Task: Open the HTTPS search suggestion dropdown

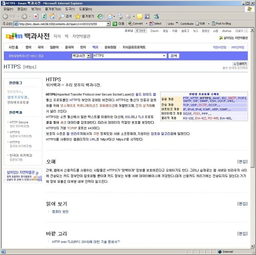Action: coord(164,56)
